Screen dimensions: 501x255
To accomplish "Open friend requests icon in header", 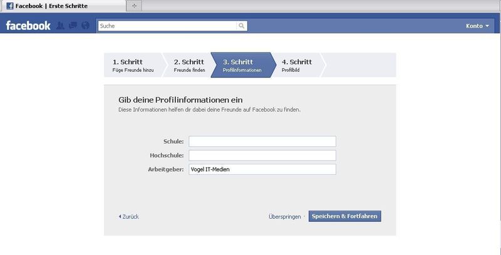I will tap(60, 26).
